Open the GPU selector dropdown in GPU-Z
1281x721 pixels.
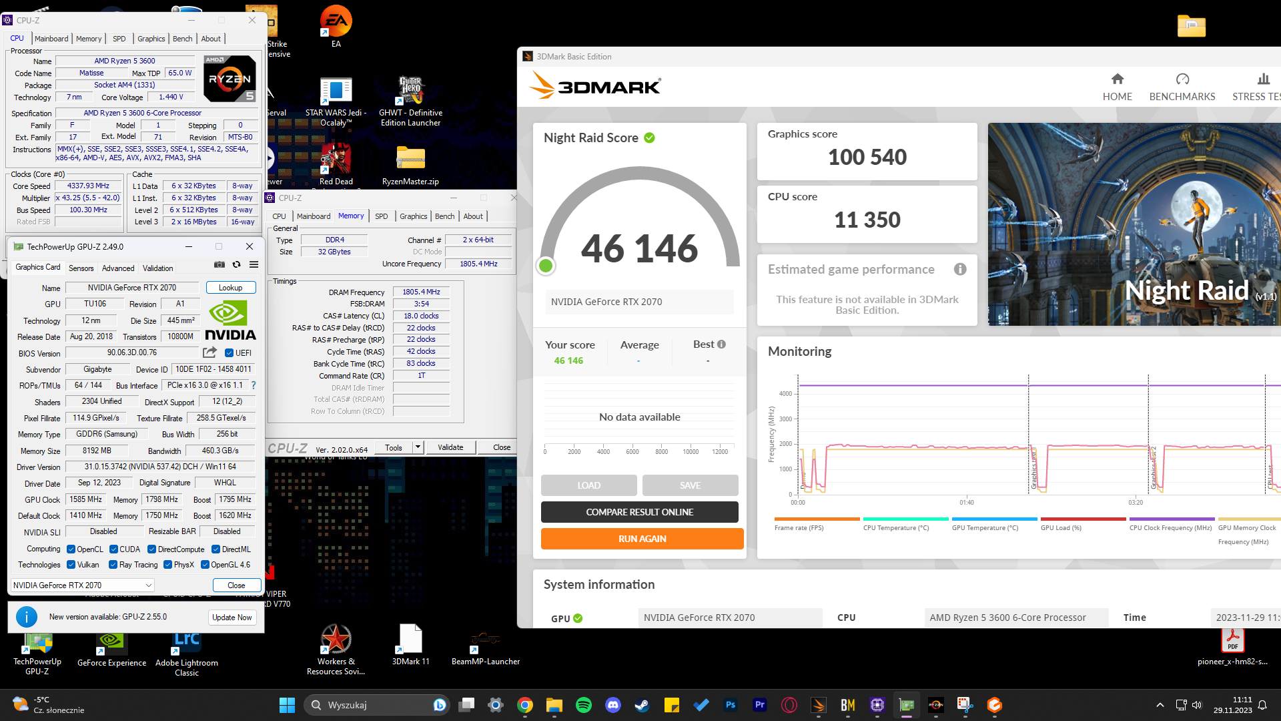83,585
